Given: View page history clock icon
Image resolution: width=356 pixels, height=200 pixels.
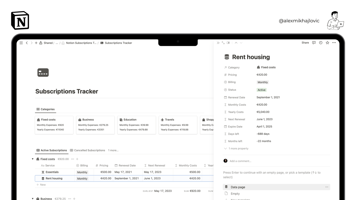Looking at the screenshot, I should [321, 43].
